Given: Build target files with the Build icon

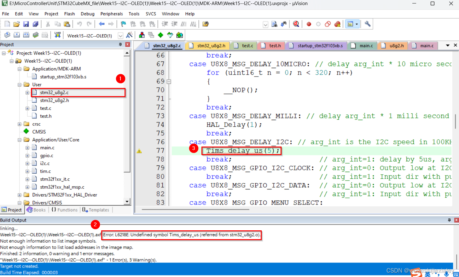Looking at the screenshot, I should tap(17, 35).
